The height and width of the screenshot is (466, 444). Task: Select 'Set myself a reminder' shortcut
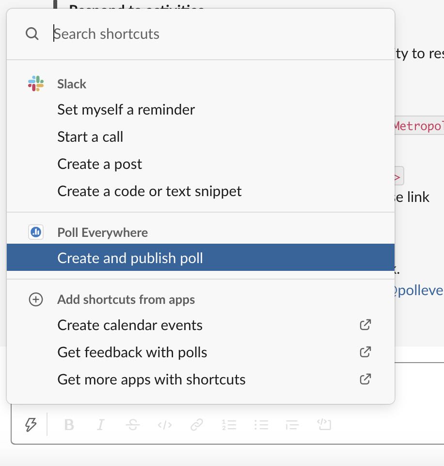coord(126,110)
